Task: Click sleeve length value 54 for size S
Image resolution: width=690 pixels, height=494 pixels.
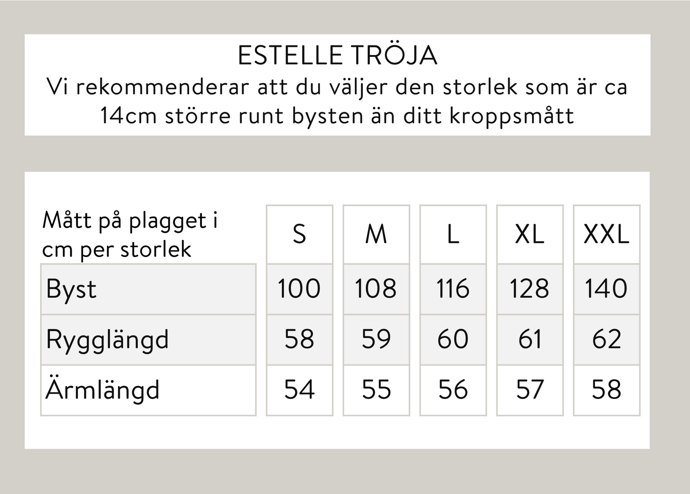Action: (299, 390)
